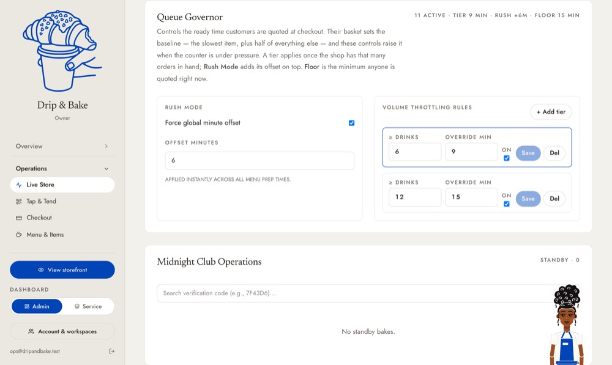Go to the Checkout page
This screenshot has width=612, height=365.
pyautogui.click(x=62, y=218)
